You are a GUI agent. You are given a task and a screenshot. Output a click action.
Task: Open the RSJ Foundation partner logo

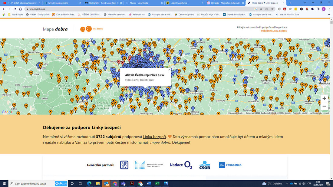tap(230, 165)
